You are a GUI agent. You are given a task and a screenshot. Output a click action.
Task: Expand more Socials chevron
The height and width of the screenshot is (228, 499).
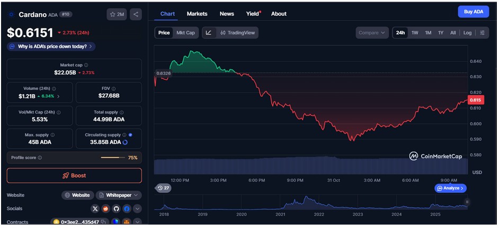point(137,209)
